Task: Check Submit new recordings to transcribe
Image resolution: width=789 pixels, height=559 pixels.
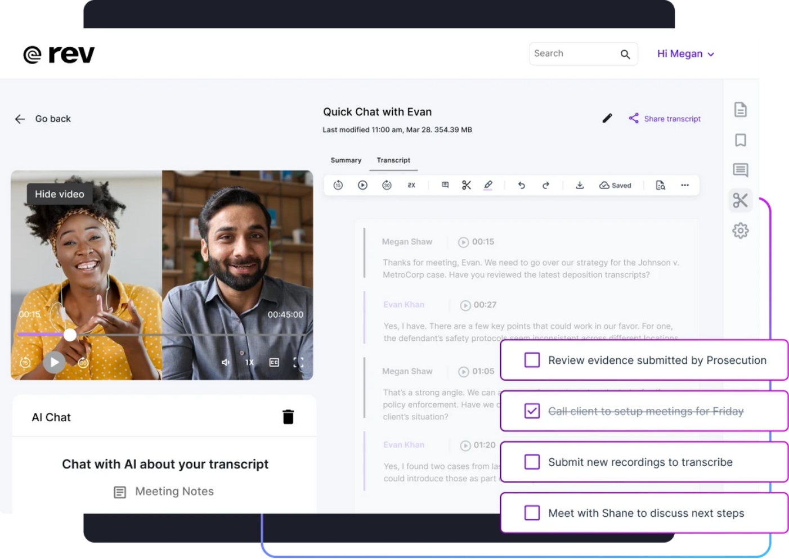Action: (x=532, y=462)
